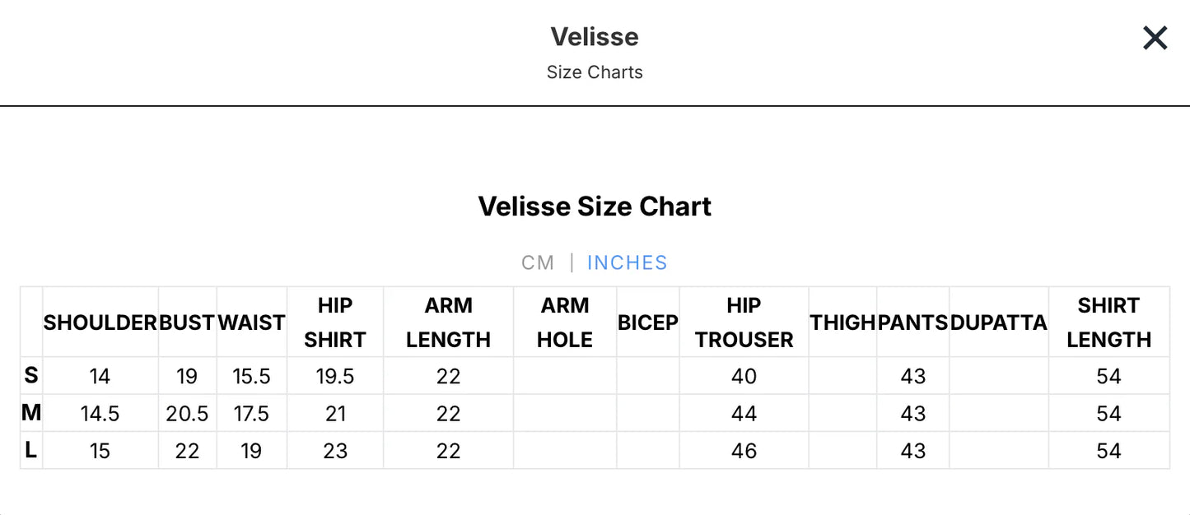Click the DUPATTA column header
Viewport: 1190px width, 515px height.
[998, 322]
